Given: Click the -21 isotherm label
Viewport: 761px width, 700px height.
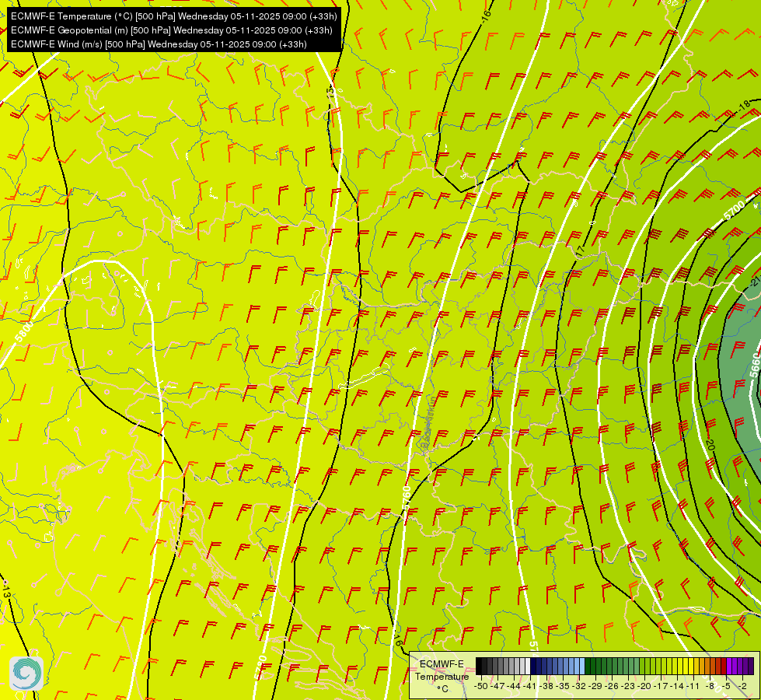Looking at the screenshot, I should (x=756, y=282).
